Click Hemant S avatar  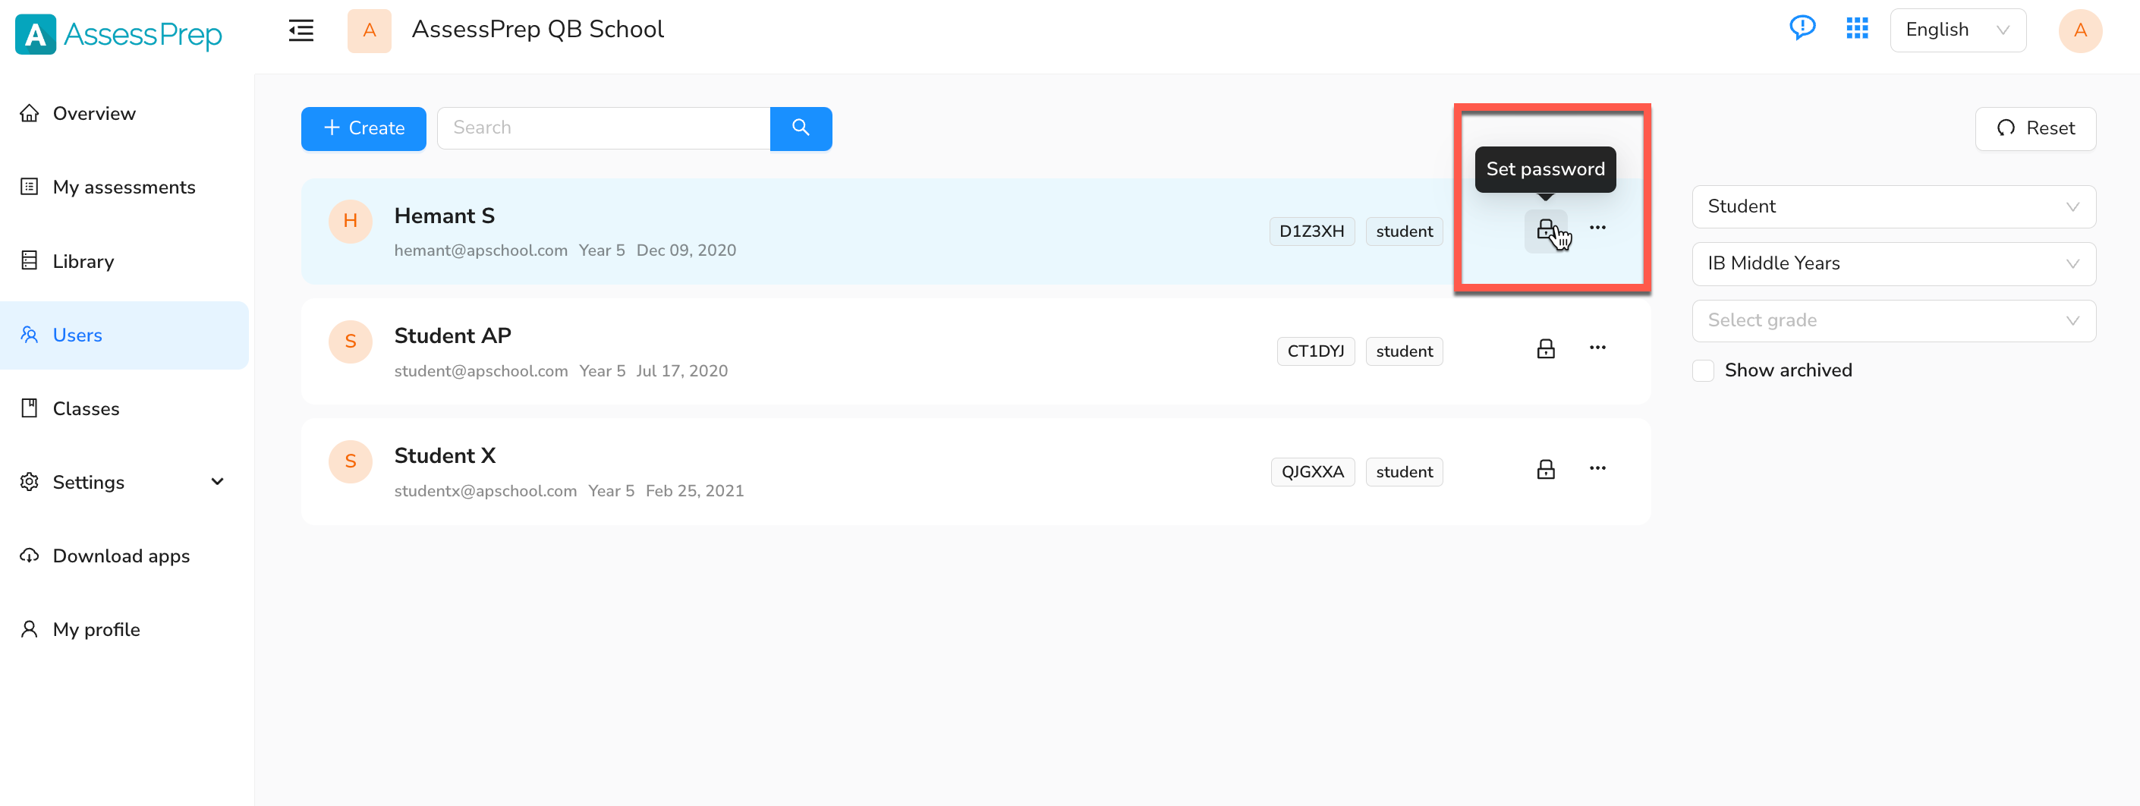[350, 221]
